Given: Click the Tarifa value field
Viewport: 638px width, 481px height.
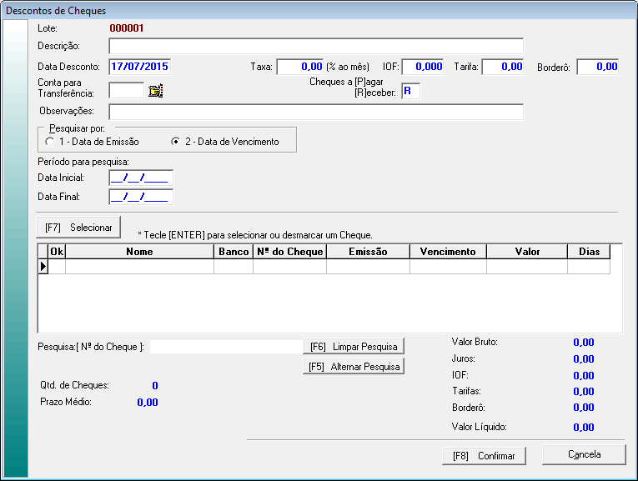Looking at the screenshot, I should (503, 67).
